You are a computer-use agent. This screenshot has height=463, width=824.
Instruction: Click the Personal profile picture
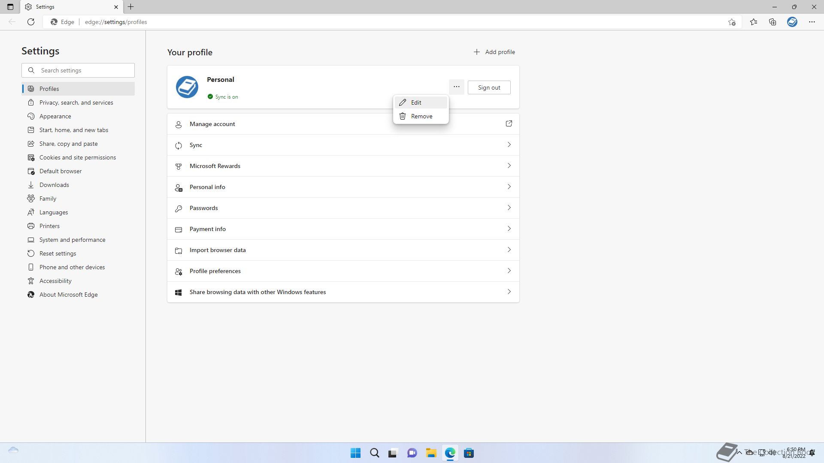coord(187,87)
